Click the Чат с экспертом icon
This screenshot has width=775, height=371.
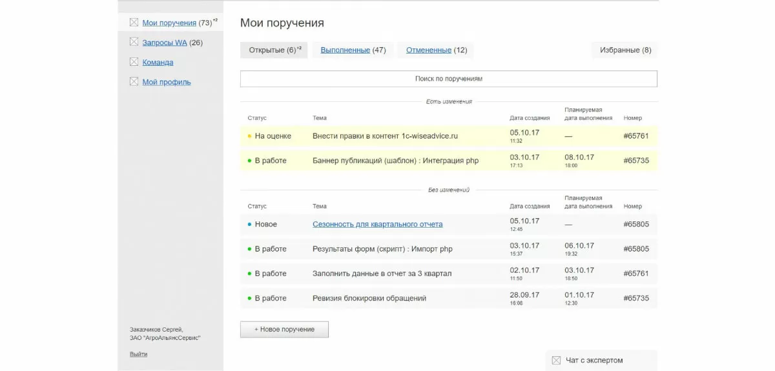(x=556, y=360)
